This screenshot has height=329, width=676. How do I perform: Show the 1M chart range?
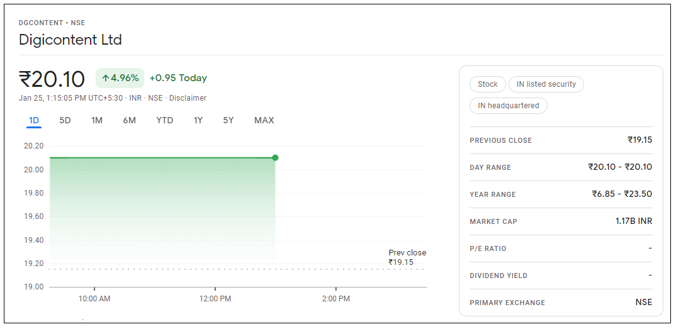(96, 120)
